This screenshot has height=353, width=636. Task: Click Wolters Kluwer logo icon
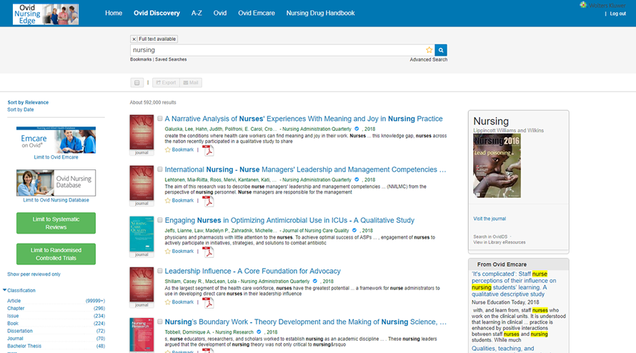(583, 5)
